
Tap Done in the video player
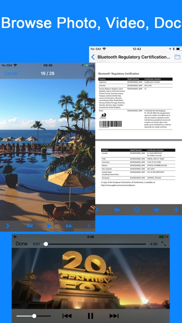[22, 244]
